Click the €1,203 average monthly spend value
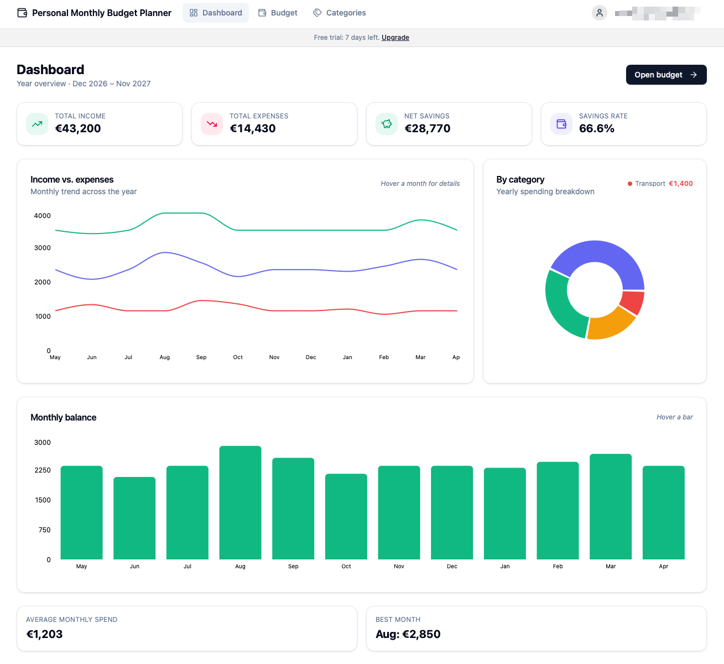Screen dimensions: 724x664 click(44, 634)
